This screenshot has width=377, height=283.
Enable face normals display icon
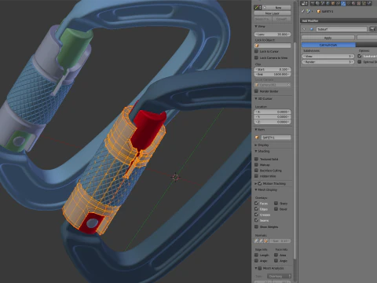tap(265, 241)
